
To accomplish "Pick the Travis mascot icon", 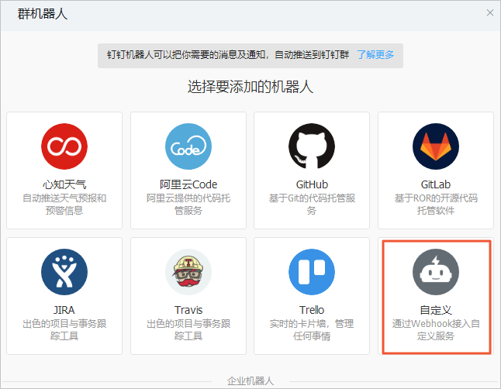I will tap(188, 272).
